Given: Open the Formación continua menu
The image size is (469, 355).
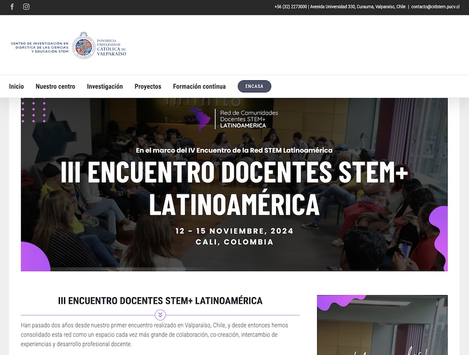Looking at the screenshot, I should [x=199, y=87].
